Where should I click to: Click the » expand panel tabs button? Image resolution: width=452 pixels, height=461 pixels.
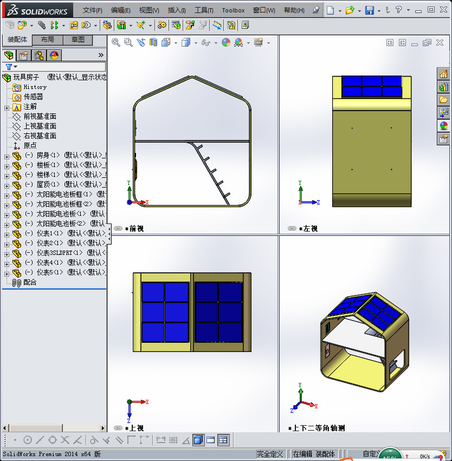[101, 55]
